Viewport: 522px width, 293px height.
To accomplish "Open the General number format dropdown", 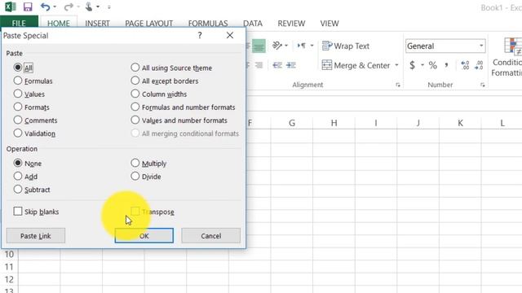I will pyautogui.click(x=481, y=46).
